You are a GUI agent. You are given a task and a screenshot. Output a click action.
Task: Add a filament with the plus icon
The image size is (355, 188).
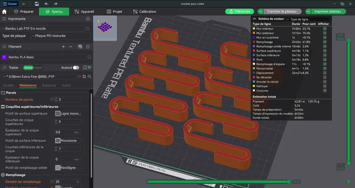pos(63,46)
